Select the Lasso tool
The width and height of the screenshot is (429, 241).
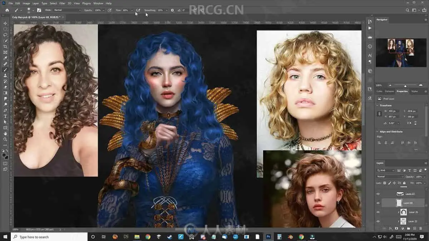(x=5, y=35)
